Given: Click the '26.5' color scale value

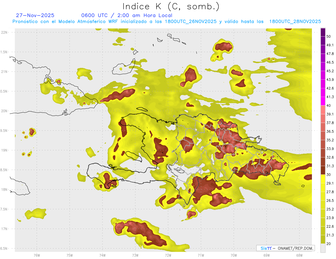Looking at the screenshot, I should 330,201.
